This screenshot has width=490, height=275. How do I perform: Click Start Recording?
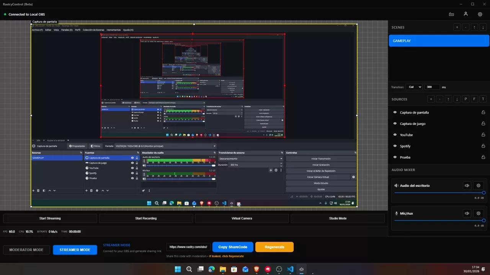tap(146, 218)
